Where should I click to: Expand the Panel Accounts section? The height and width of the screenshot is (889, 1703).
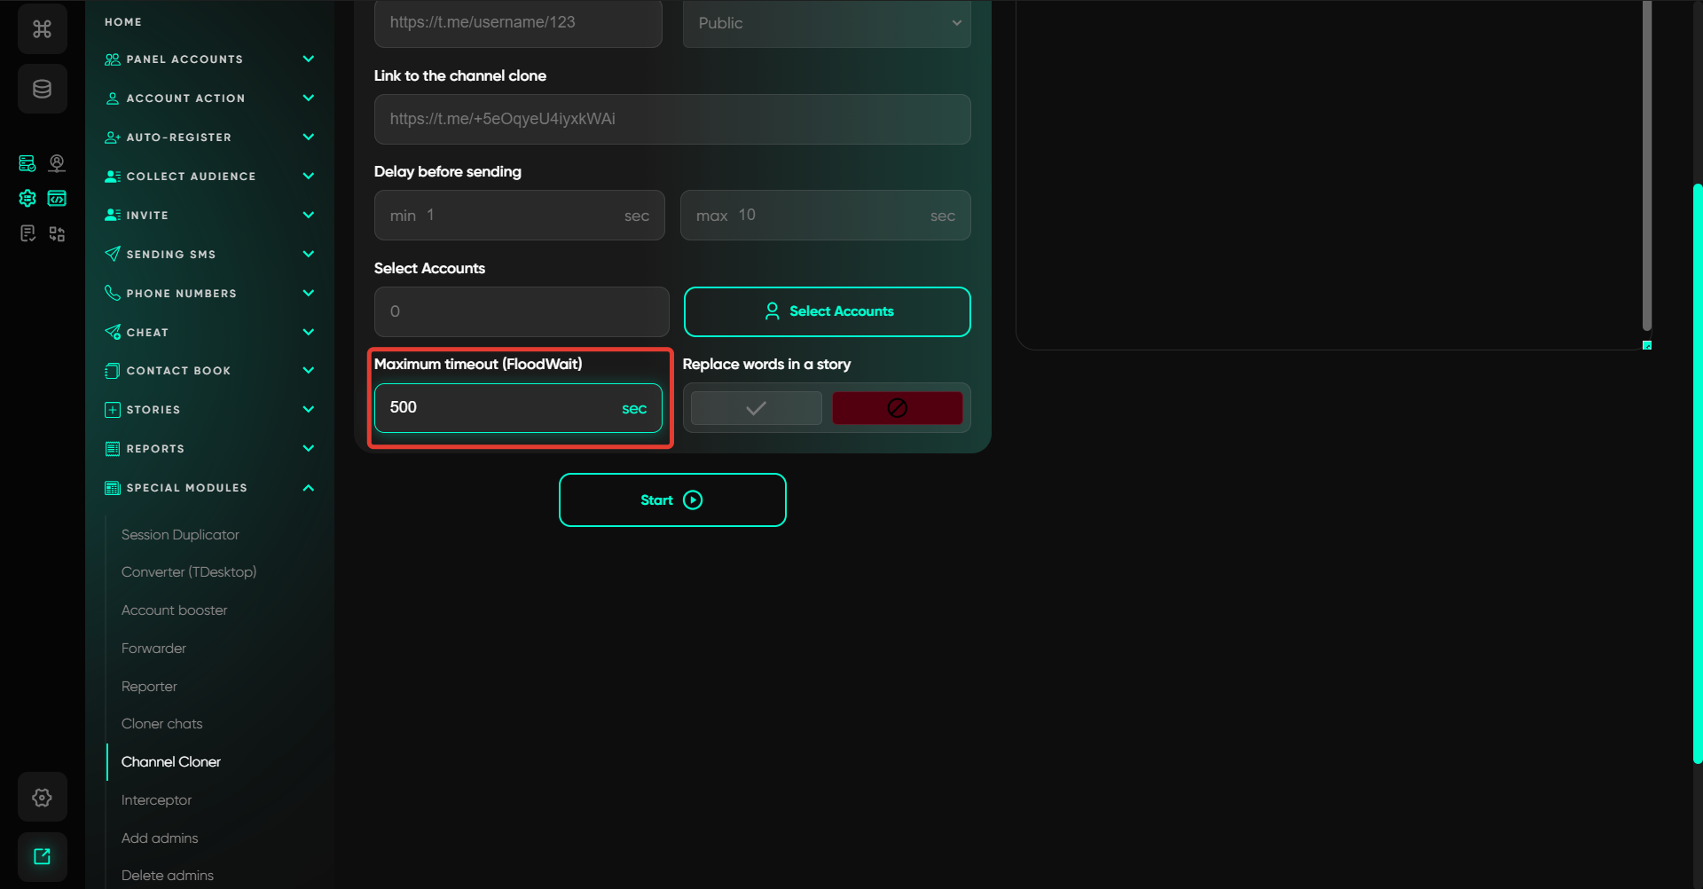pyautogui.click(x=308, y=59)
